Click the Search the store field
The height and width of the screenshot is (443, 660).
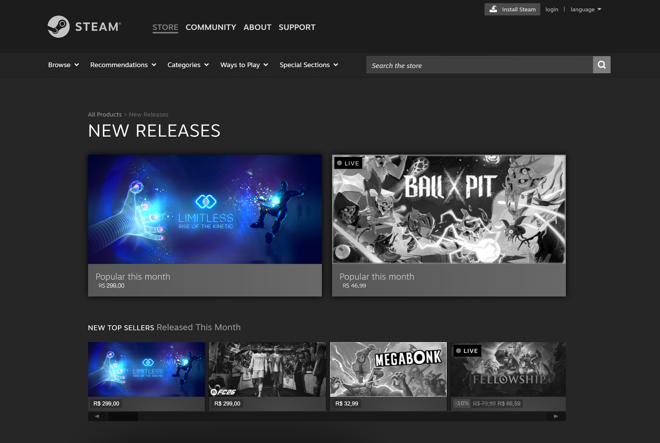479,65
